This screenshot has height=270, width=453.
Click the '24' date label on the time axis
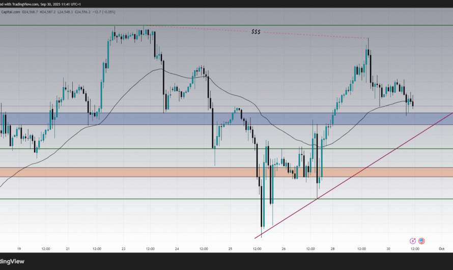177,249
